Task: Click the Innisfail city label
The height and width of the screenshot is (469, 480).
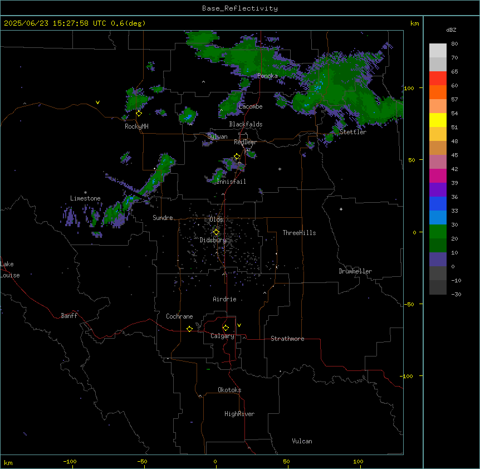Action: [231, 182]
